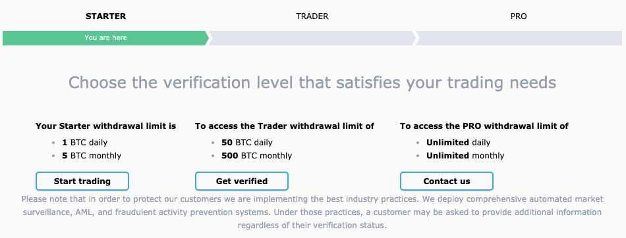
Task: Click the 'Choose the verification level' heading
Action: pyautogui.click(x=312, y=83)
